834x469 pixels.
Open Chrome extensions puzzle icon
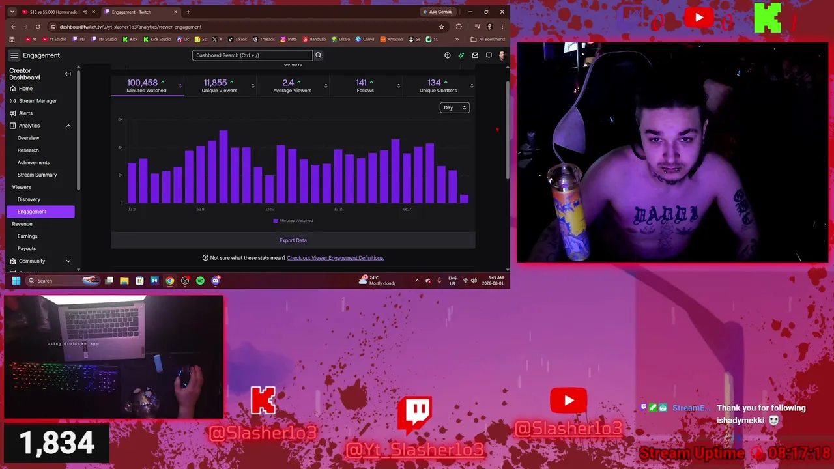459,27
